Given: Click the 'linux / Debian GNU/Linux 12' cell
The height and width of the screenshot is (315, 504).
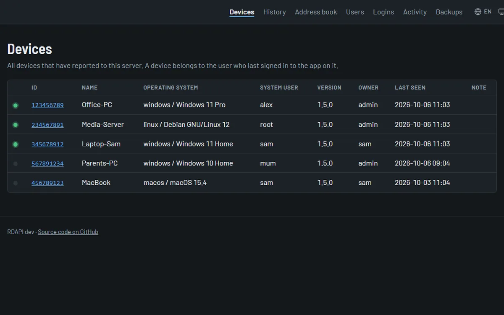Looking at the screenshot, I should tap(186, 124).
